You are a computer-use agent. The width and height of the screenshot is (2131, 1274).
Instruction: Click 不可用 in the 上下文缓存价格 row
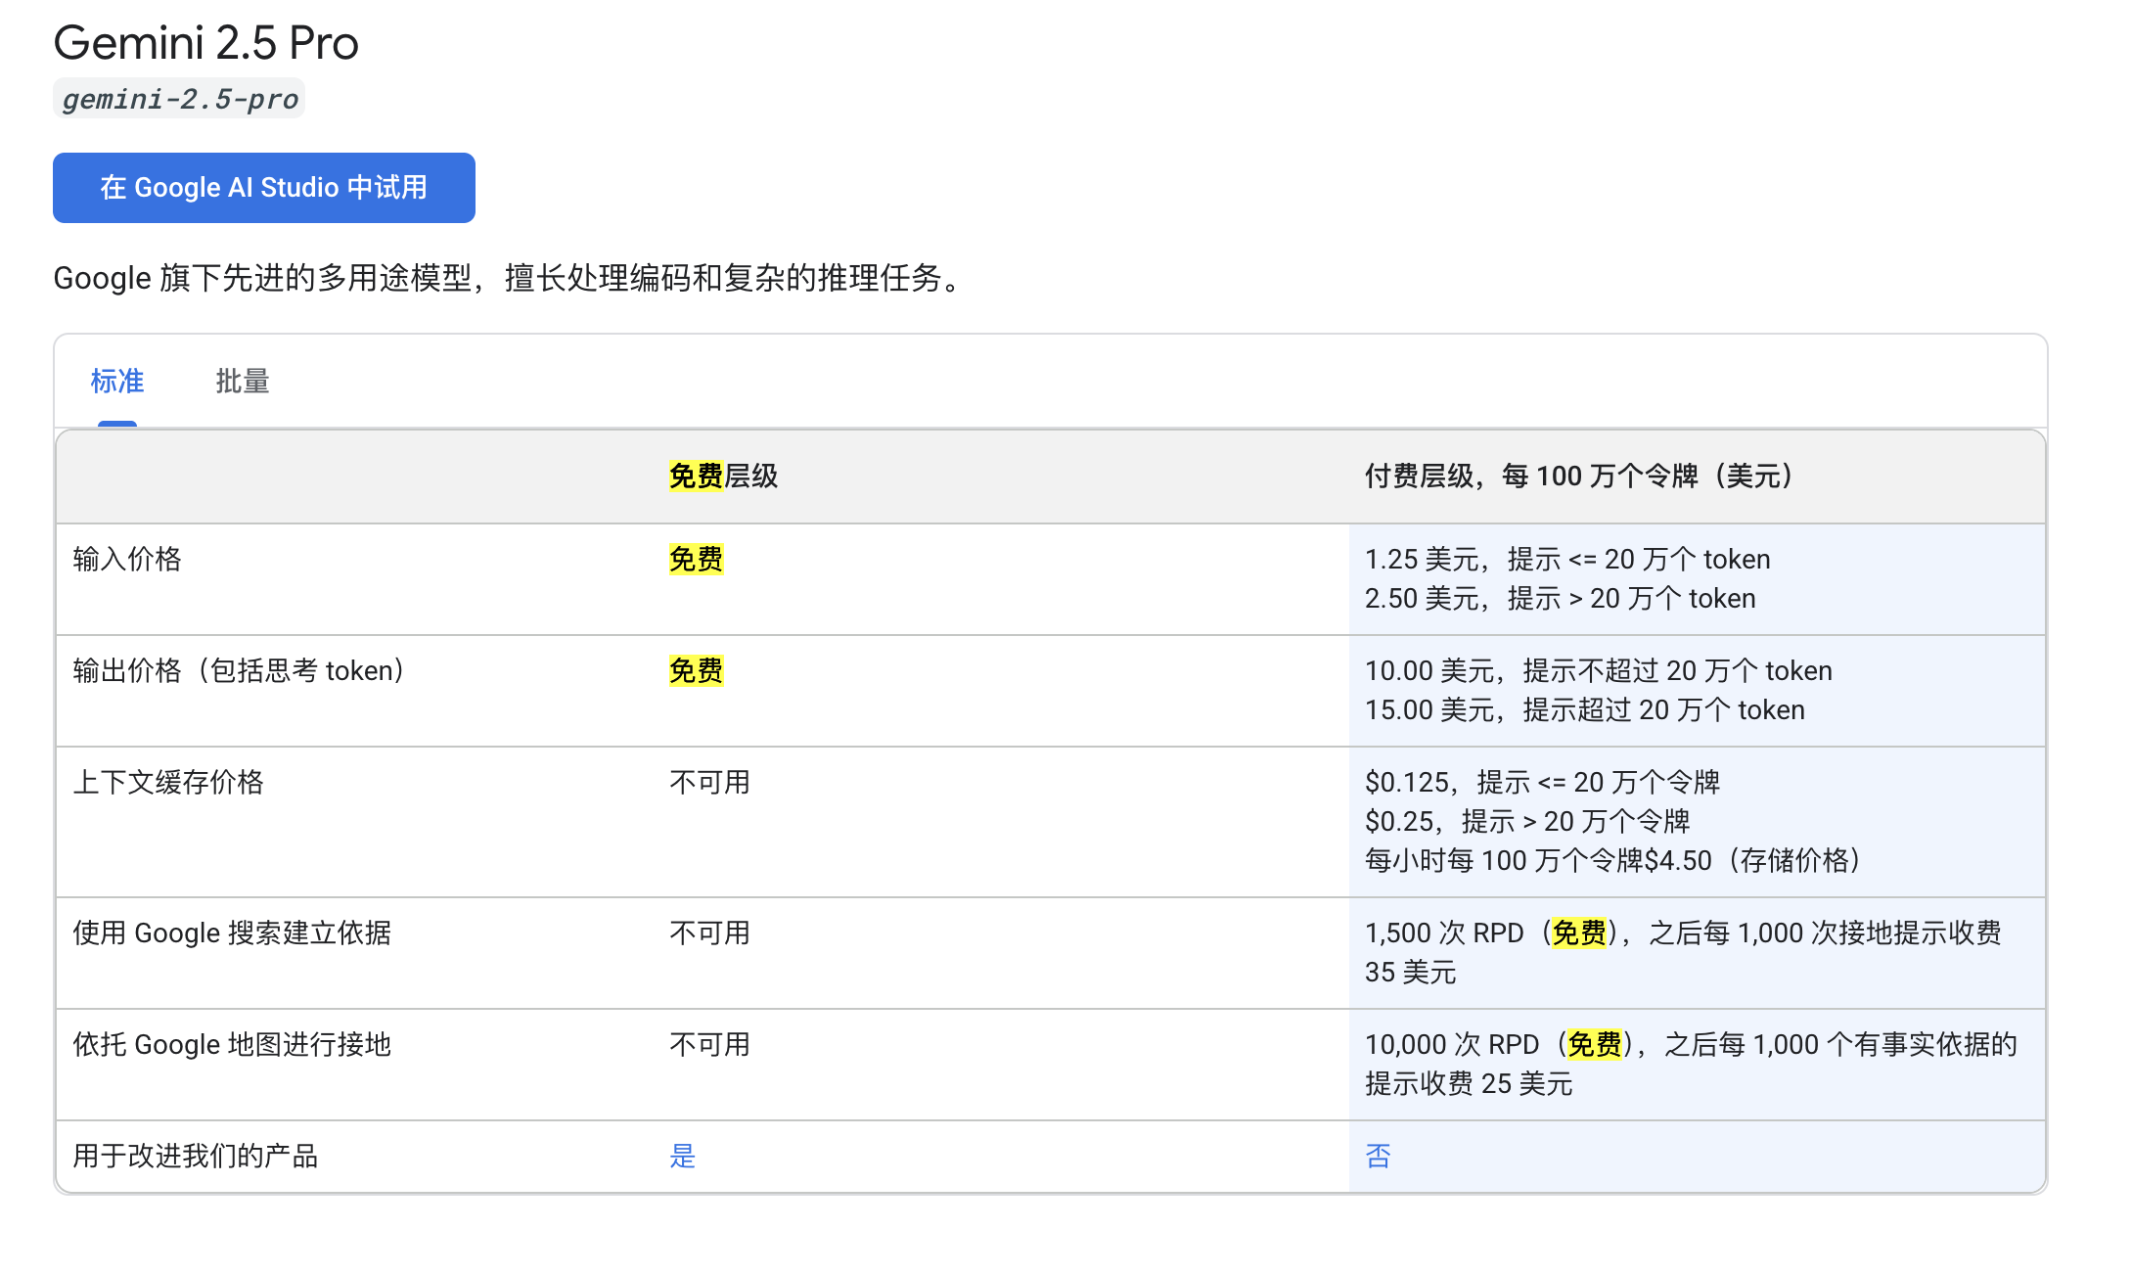709,783
